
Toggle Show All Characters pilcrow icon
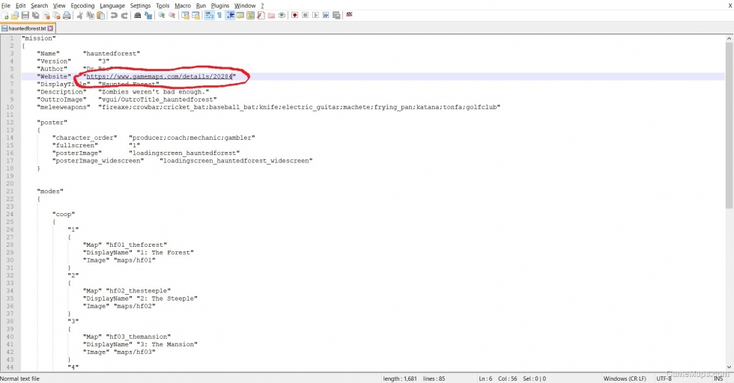(x=219, y=16)
